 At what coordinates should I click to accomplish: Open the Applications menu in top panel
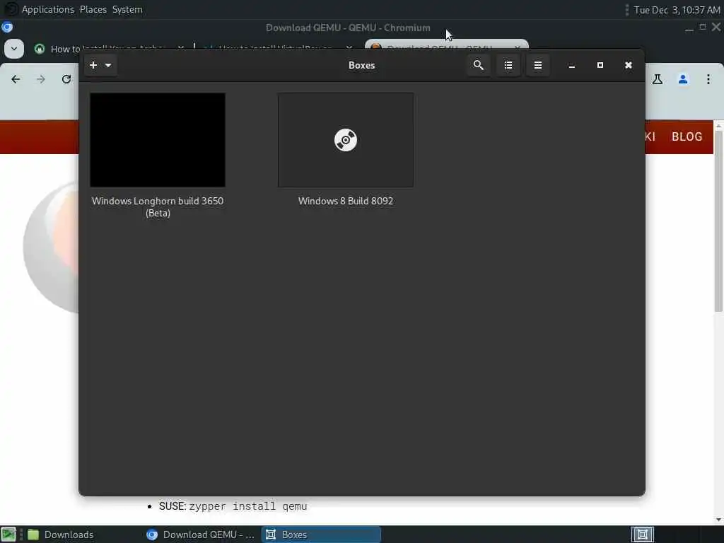coord(47,9)
